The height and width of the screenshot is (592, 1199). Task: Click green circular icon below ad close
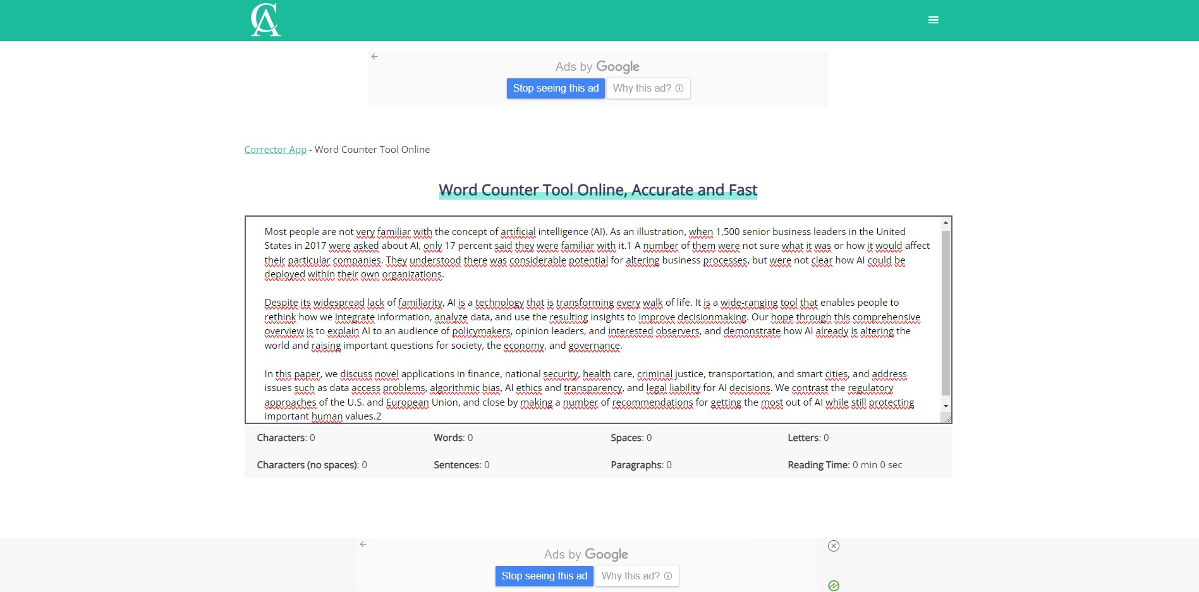(x=834, y=586)
